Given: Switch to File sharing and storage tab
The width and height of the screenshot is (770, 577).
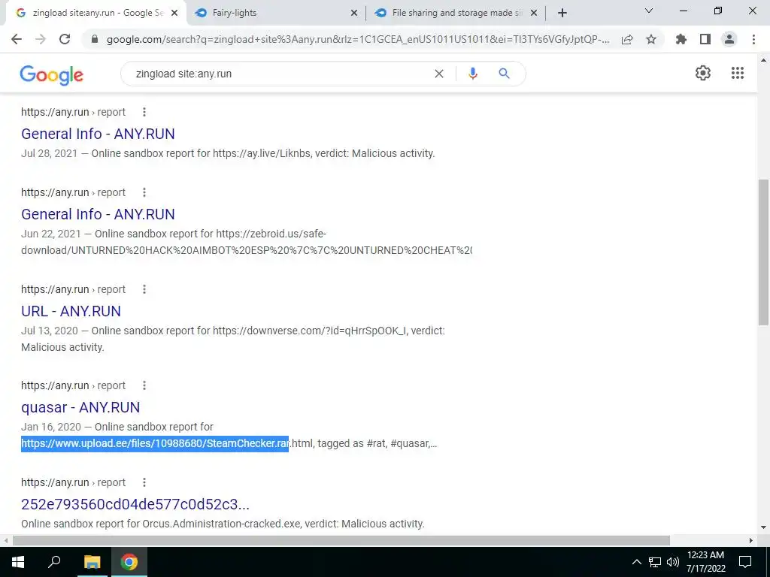Looking at the screenshot, I should [455, 13].
